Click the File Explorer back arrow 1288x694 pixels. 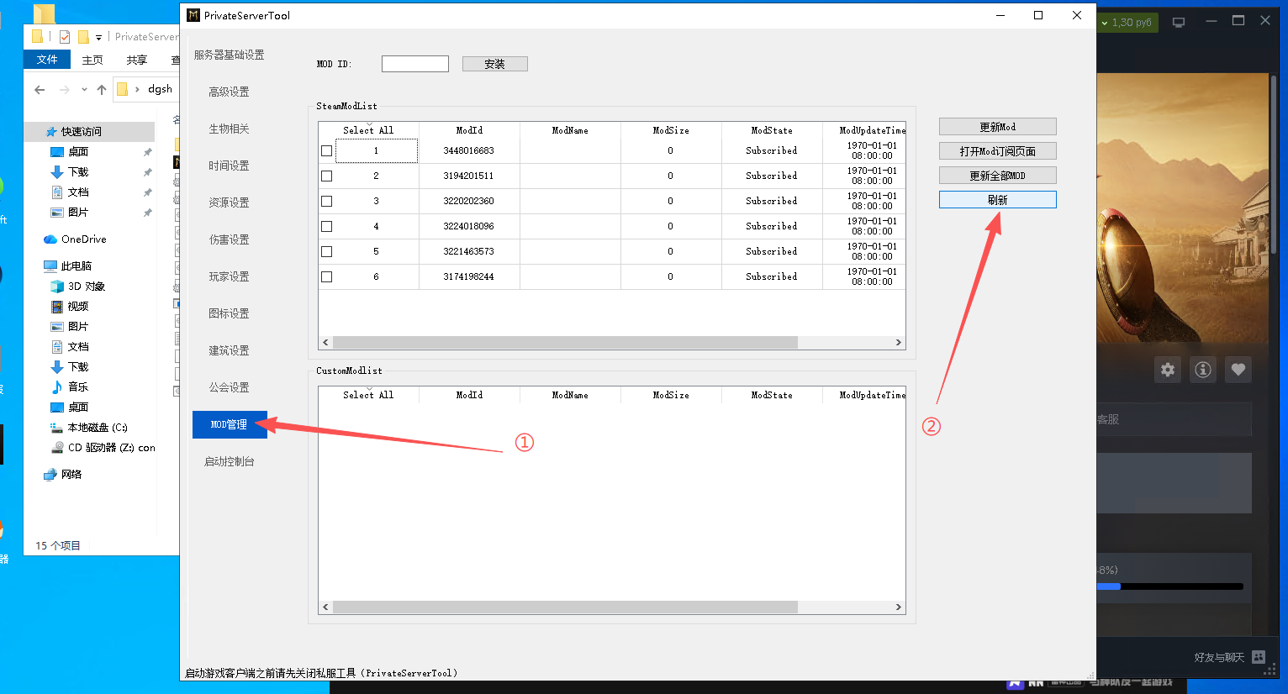(x=40, y=89)
